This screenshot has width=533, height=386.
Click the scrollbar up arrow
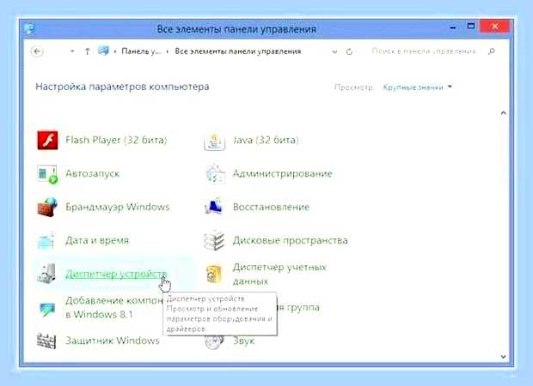click(504, 113)
